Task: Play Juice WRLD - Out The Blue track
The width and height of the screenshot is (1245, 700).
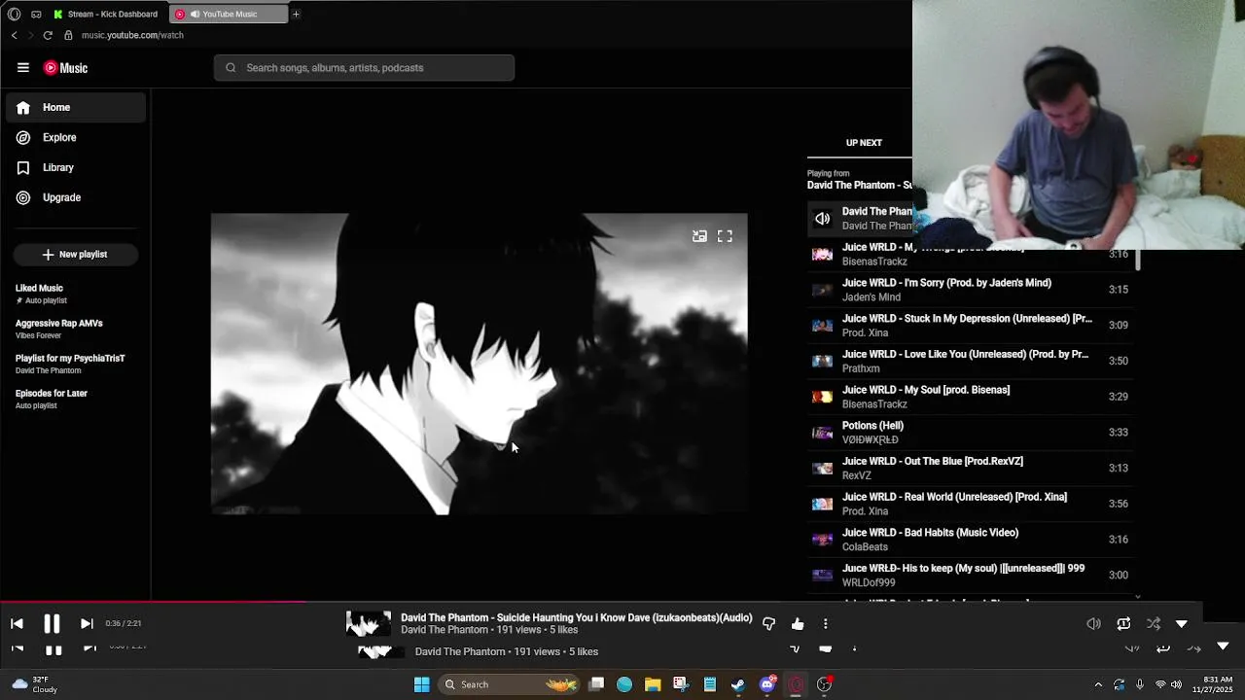Action: pos(973,468)
